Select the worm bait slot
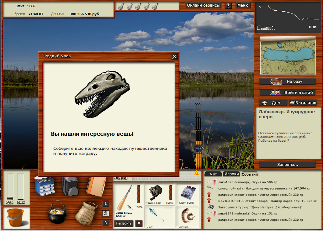The image size is (323, 231). point(188,217)
